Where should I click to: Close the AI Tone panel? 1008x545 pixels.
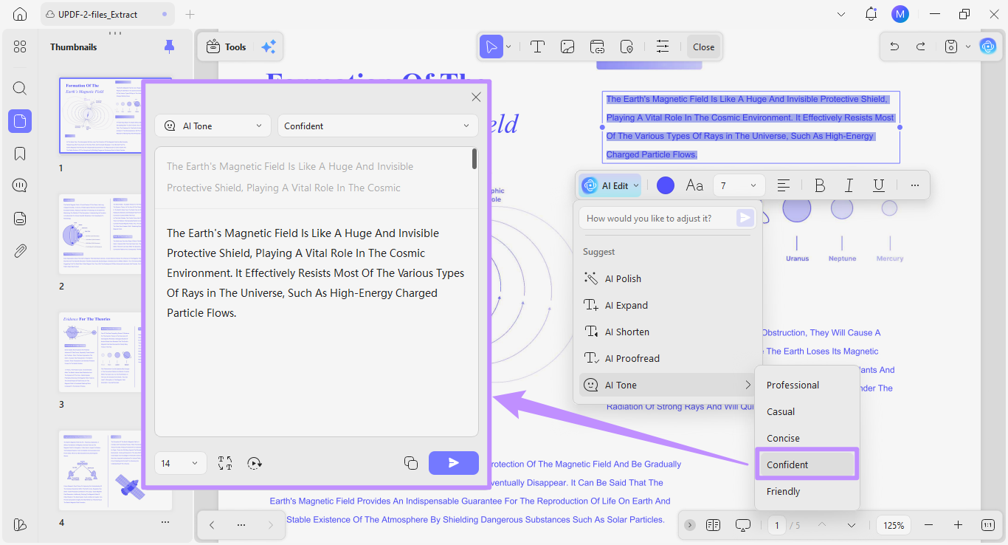(476, 97)
